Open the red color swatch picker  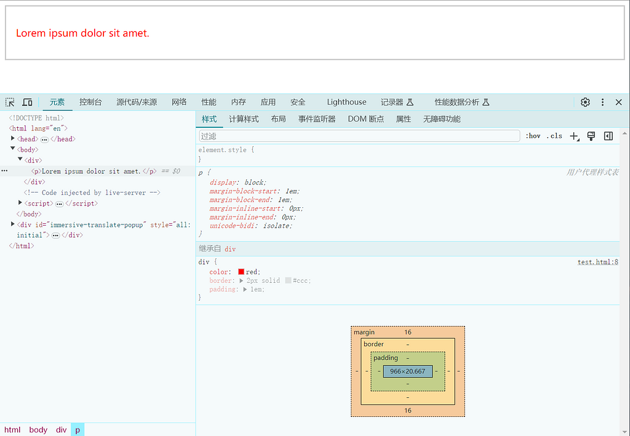241,272
